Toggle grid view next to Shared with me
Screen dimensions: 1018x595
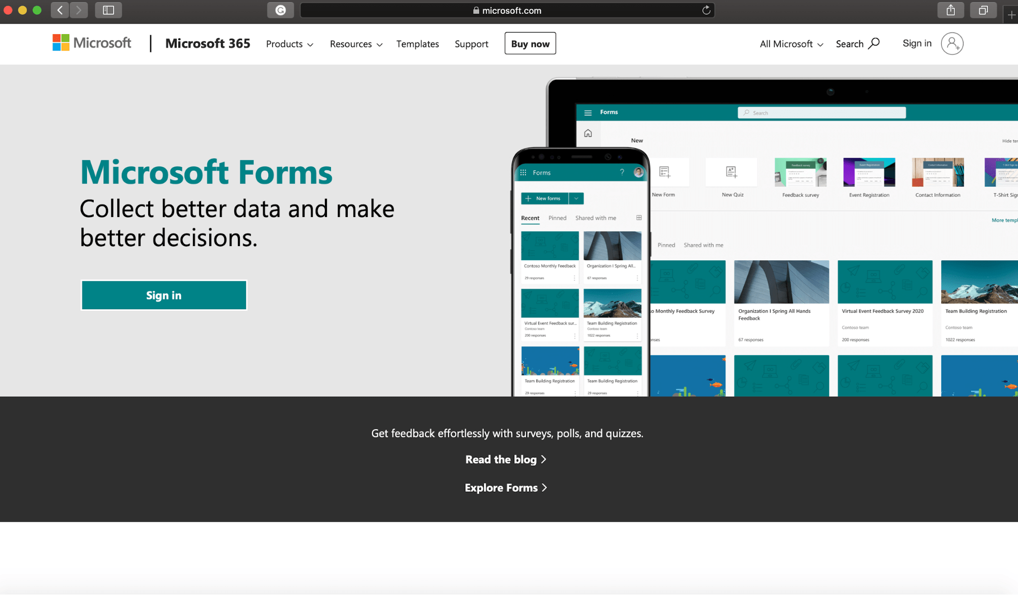pos(639,218)
